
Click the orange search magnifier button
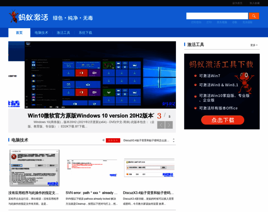(x=254, y=16)
